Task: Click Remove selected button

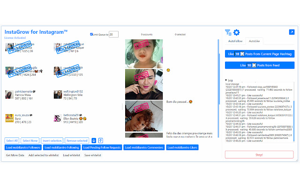Action: coord(77,141)
